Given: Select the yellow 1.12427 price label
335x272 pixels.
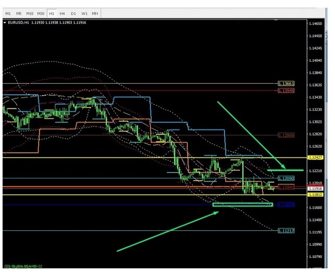Looking at the screenshot, I should pyautogui.click(x=316, y=158).
